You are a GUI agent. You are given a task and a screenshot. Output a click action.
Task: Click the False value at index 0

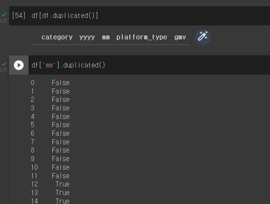pyautogui.click(x=61, y=83)
